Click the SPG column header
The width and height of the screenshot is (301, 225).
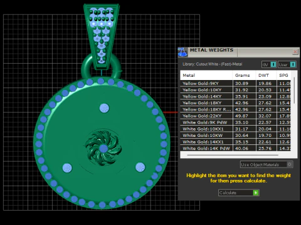tap(283, 76)
